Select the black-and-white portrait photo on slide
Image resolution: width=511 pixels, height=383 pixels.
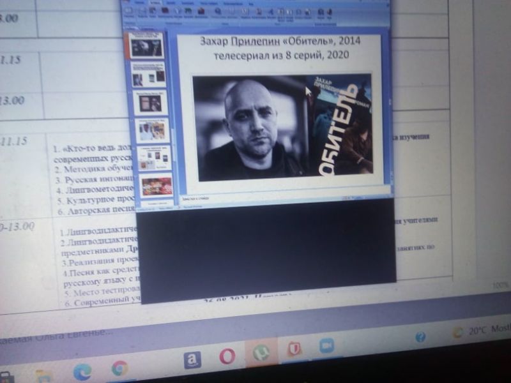pyautogui.click(x=252, y=128)
